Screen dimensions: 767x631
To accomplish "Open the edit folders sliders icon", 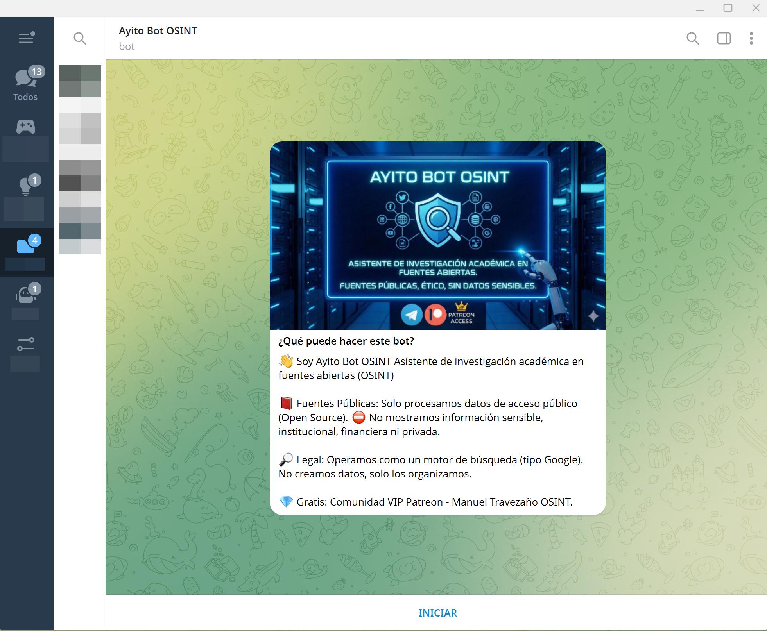I will pos(26,345).
